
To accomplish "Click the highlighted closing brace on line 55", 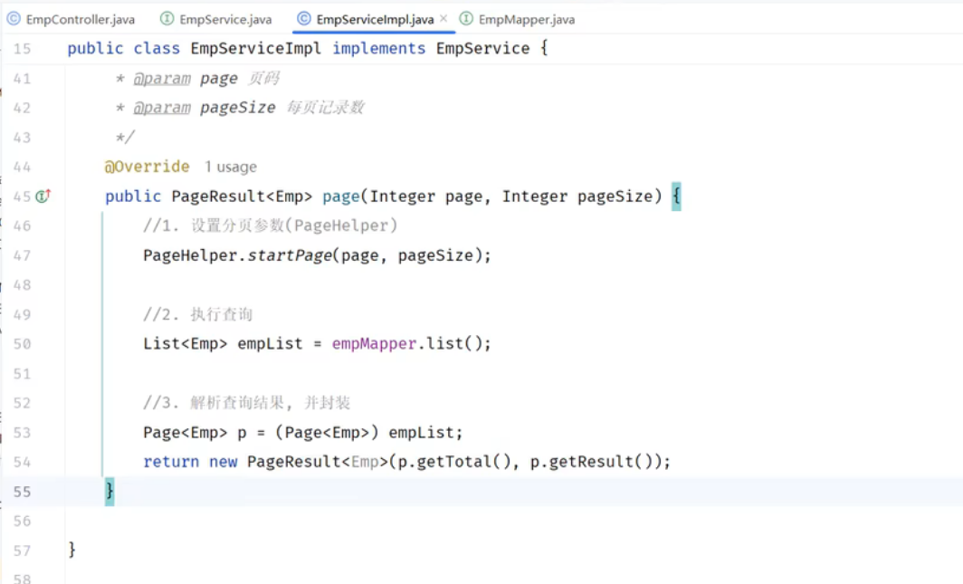I will 110,492.
